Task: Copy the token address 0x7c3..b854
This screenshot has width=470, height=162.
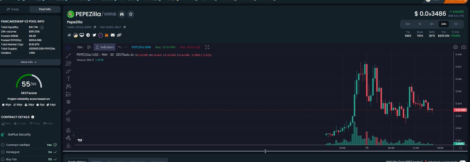Action: pyautogui.click(x=95, y=27)
